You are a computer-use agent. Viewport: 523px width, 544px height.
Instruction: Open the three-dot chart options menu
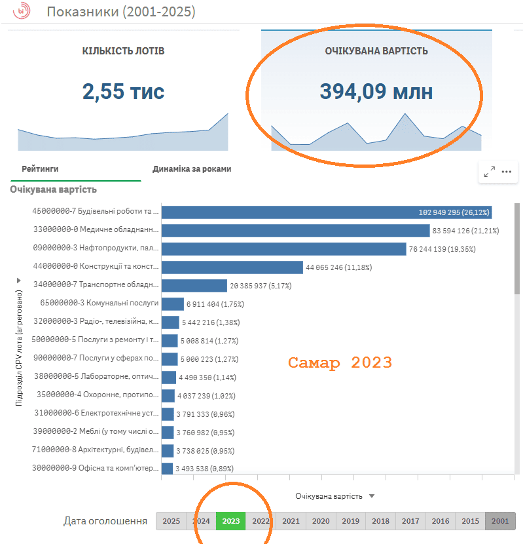point(506,172)
